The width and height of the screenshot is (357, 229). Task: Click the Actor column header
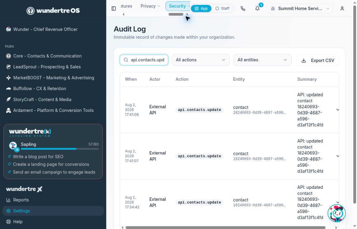[x=154, y=79]
